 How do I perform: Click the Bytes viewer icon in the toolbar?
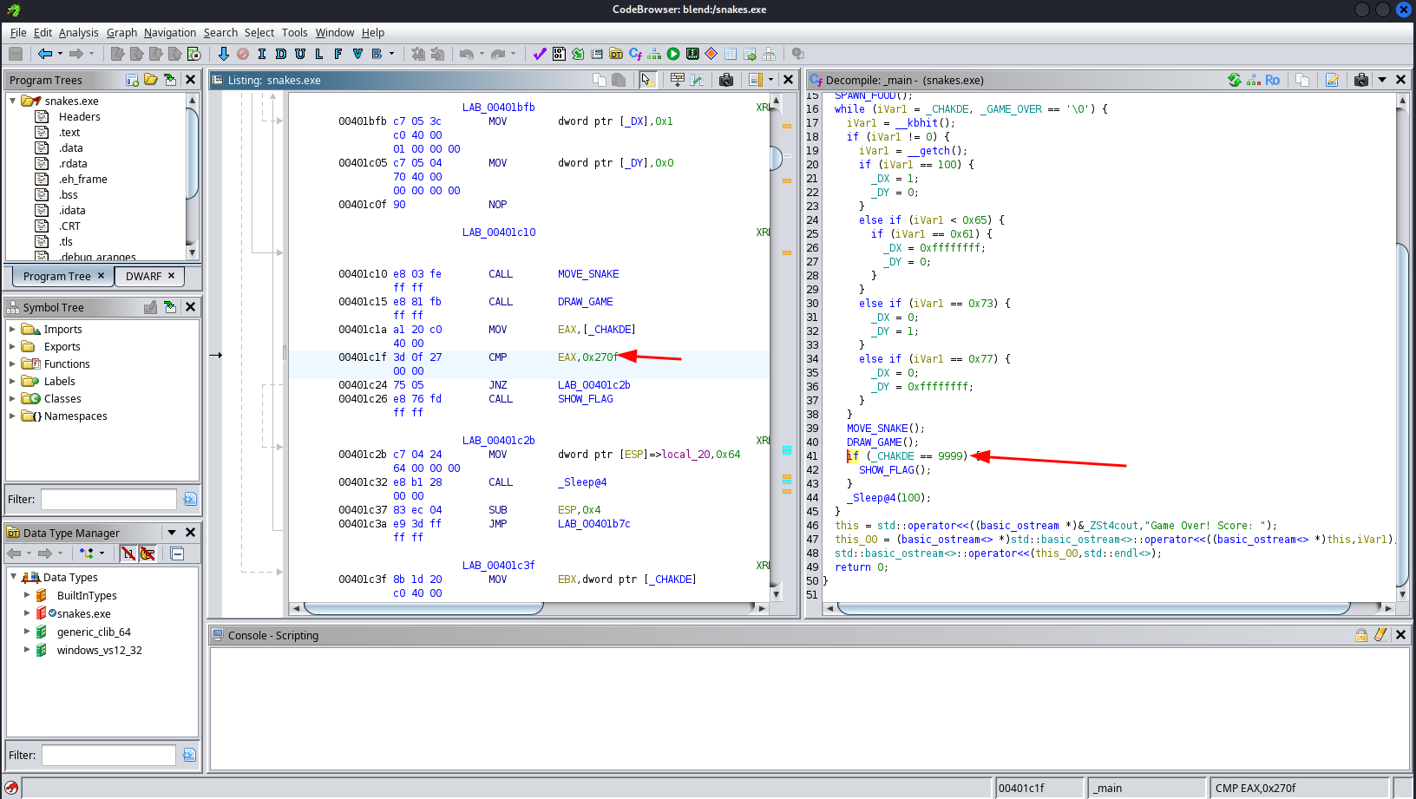pos(559,54)
